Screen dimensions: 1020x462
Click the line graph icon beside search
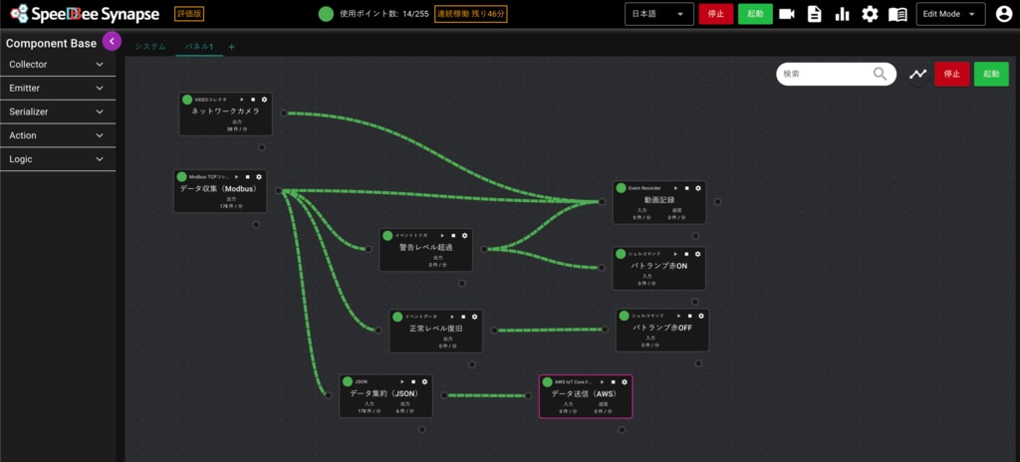917,74
